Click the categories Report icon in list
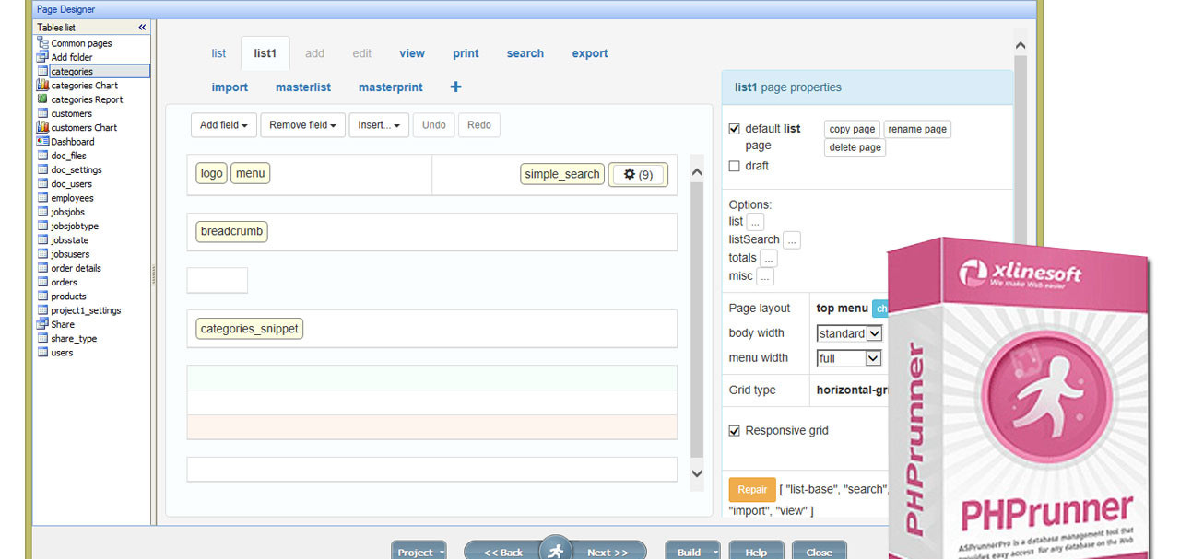 point(42,99)
